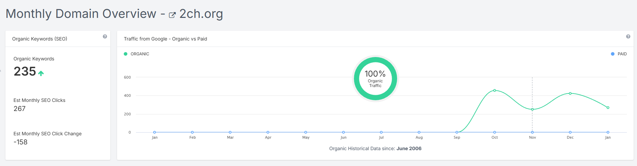637x166 pixels.
Task: Click the Sep data point on the chart
Action: pos(457,132)
